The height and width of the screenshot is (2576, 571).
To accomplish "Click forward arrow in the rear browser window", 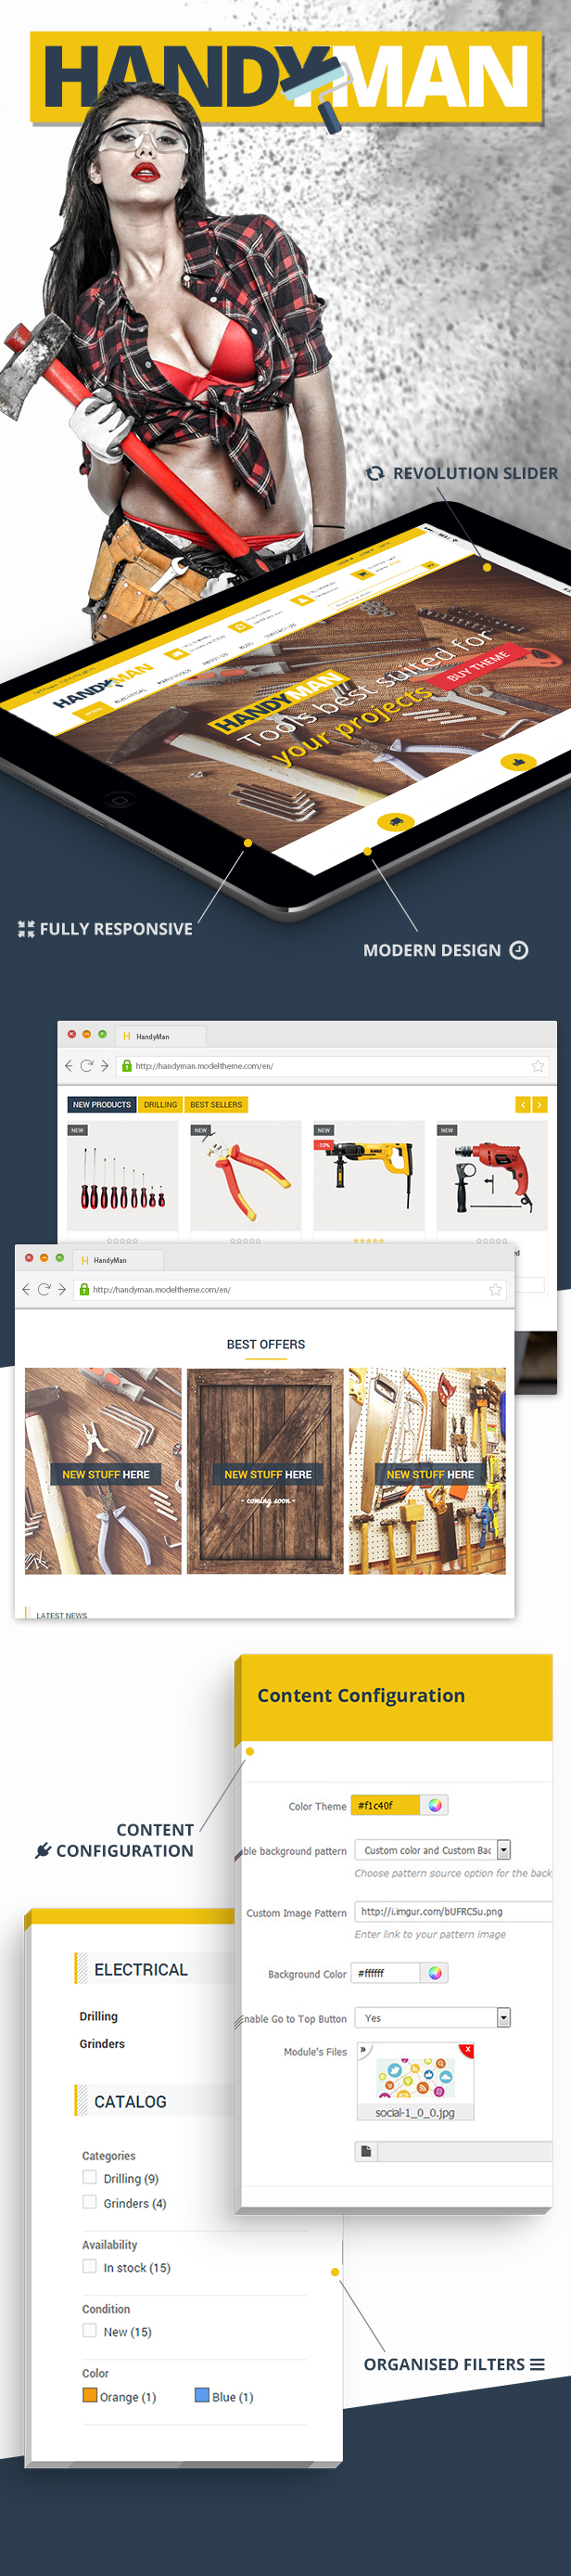I will 104,1066.
